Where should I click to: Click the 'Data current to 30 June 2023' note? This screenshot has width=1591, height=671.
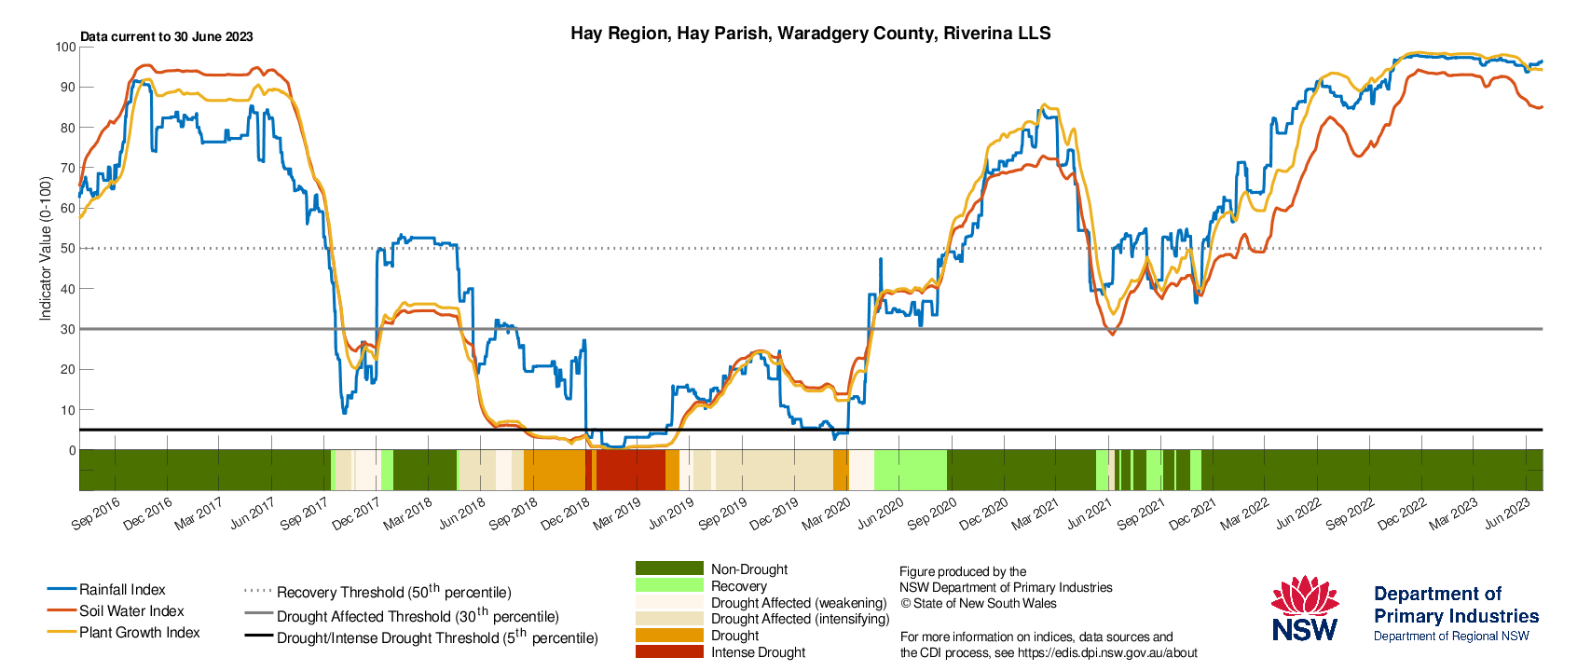tap(167, 37)
